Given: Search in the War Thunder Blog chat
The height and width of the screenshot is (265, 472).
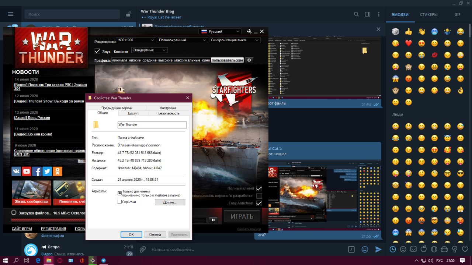Looking at the screenshot, I should (x=356, y=14).
